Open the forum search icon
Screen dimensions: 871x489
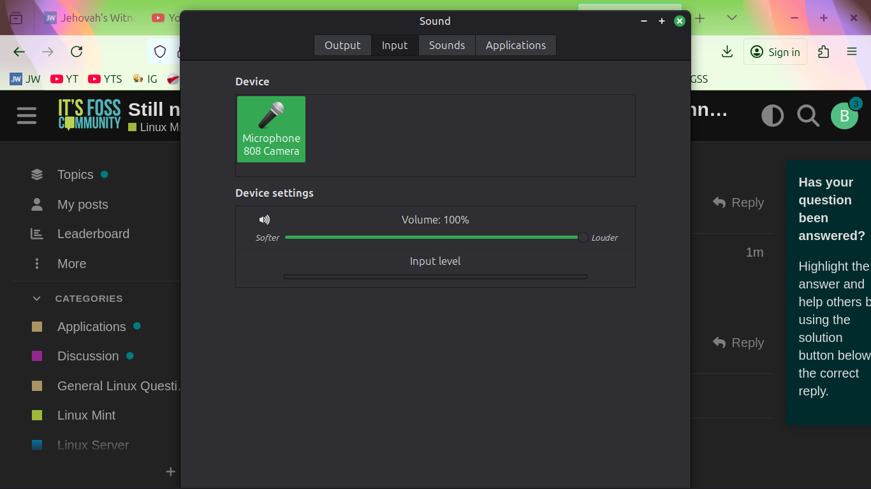pyautogui.click(x=808, y=116)
